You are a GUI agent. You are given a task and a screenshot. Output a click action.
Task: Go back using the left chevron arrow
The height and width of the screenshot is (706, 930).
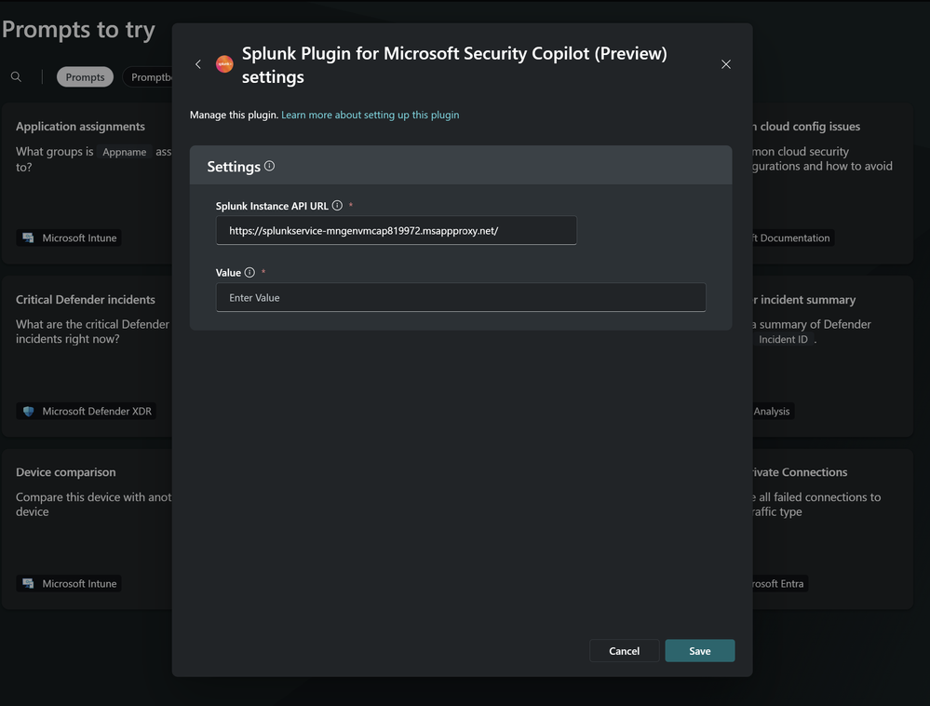pos(198,64)
